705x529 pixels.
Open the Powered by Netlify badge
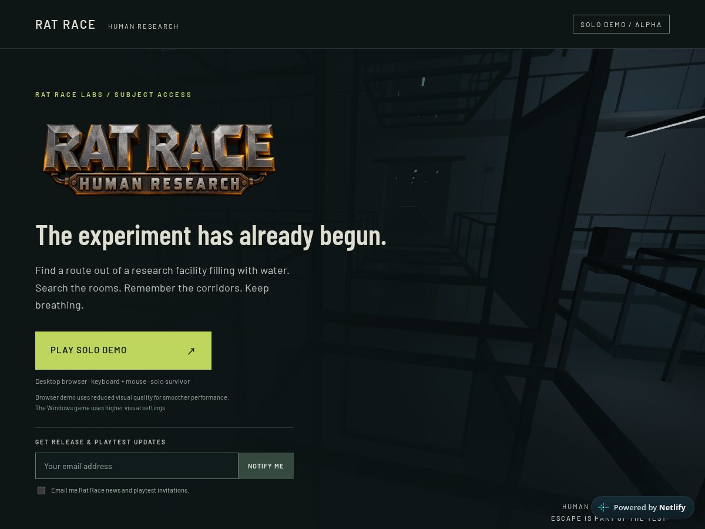tap(643, 507)
